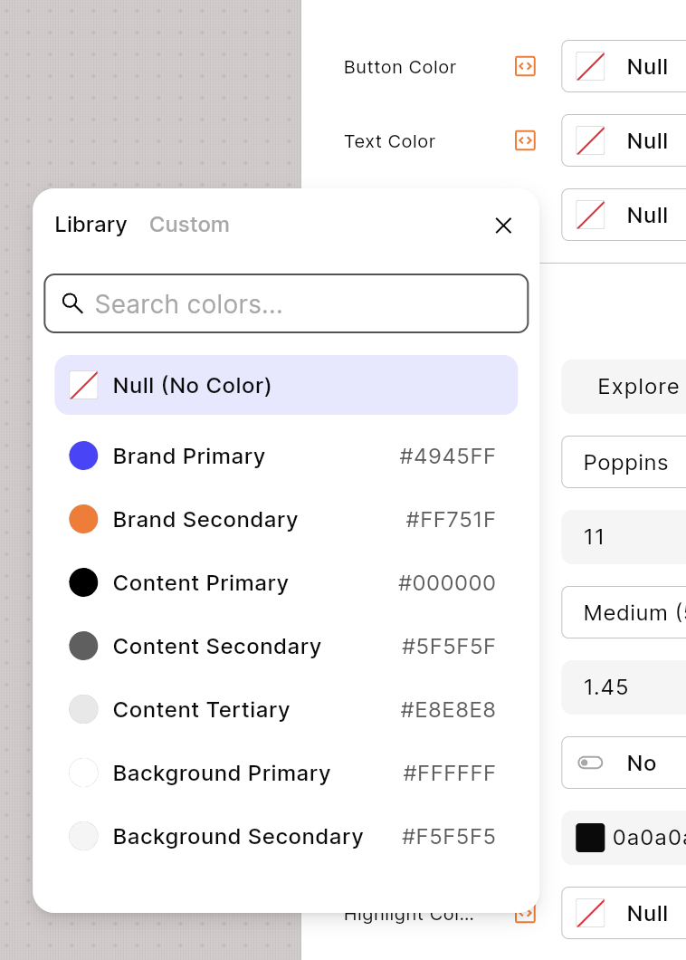This screenshot has height=960, width=686.
Task: Click the font size field showing 11
Action: (x=626, y=537)
